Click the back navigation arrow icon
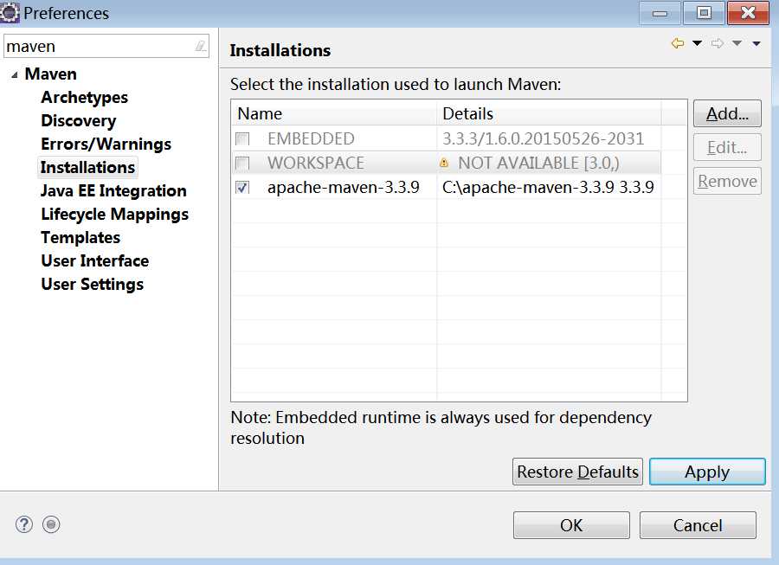Viewport: 779px width, 565px height. pos(678,43)
